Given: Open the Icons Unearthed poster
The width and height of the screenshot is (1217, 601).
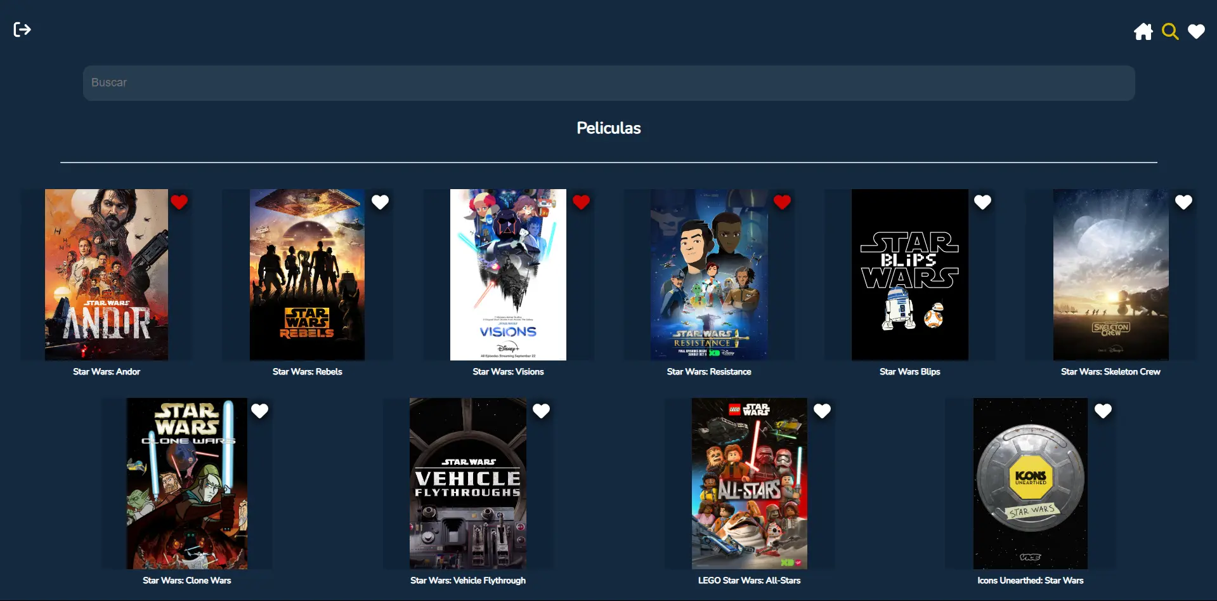Looking at the screenshot, I should 1031,484.
